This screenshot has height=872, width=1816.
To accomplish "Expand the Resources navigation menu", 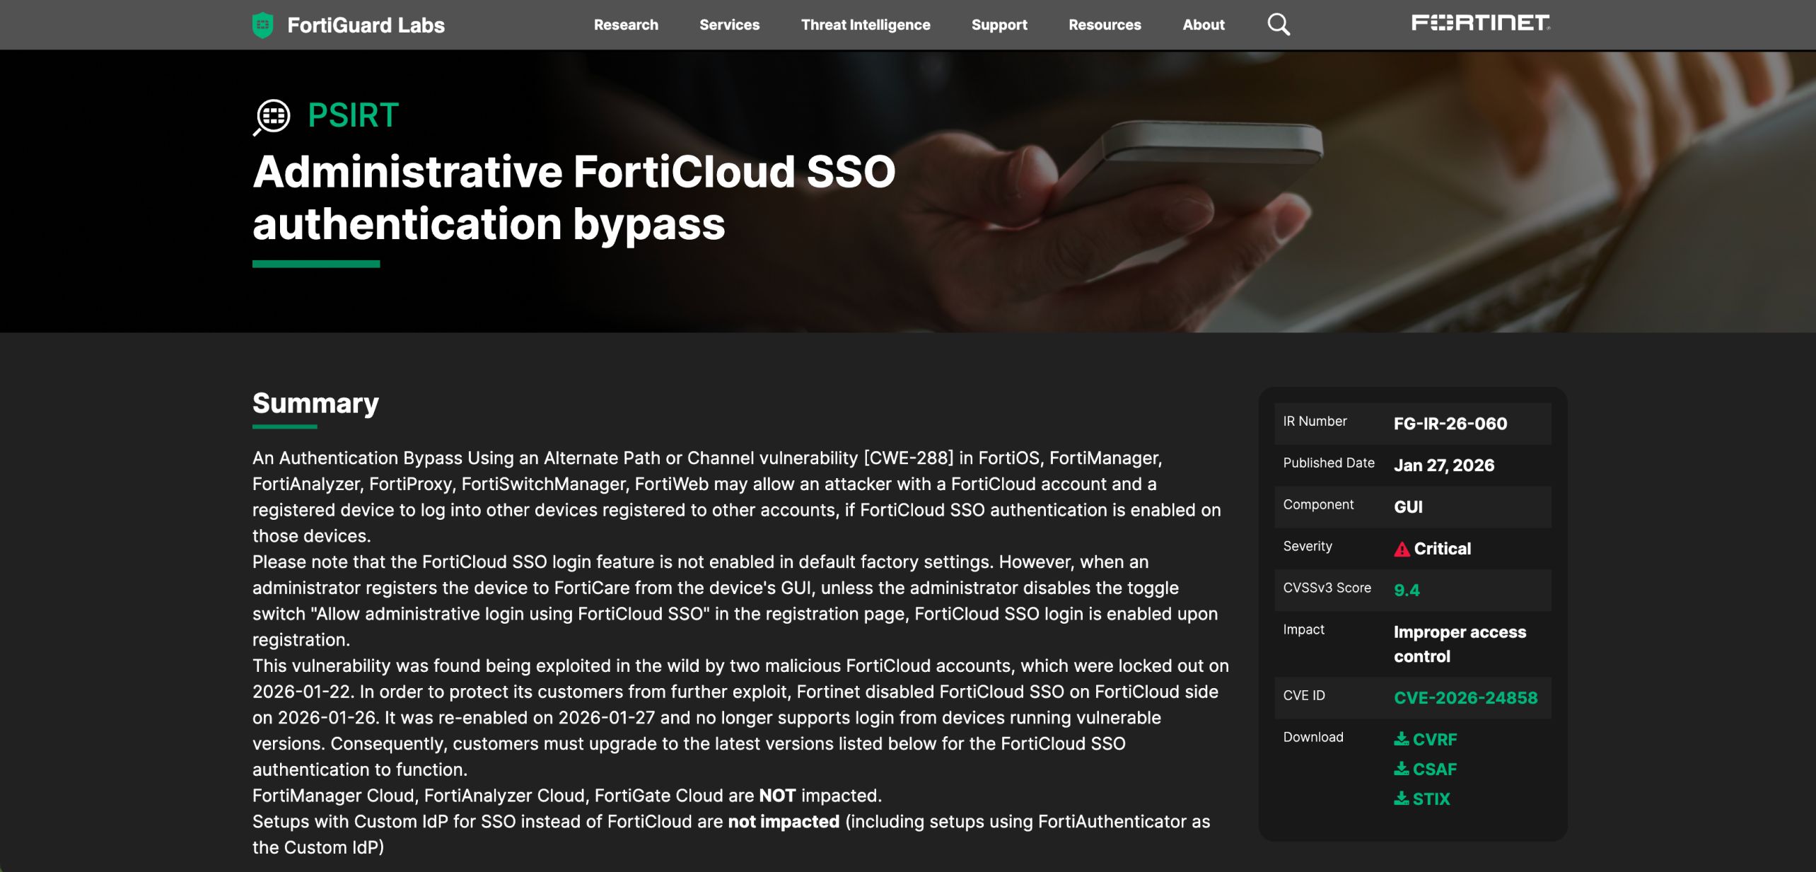I will 1105,25.
